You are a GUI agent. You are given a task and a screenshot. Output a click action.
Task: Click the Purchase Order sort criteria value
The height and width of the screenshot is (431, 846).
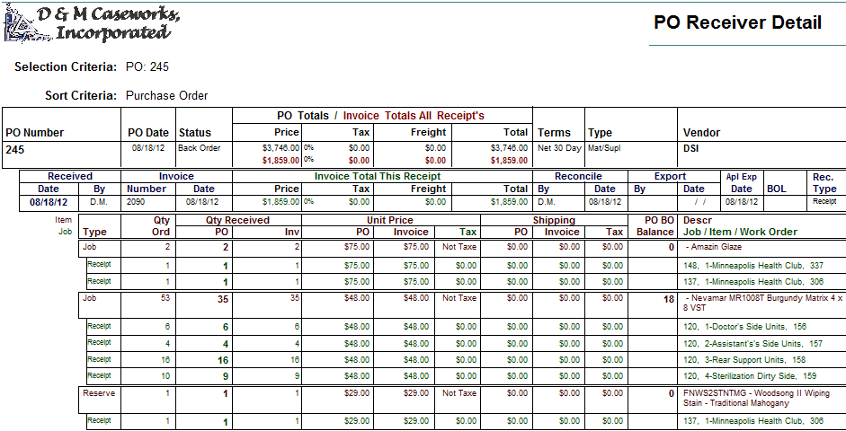click(x=166, y=95)
